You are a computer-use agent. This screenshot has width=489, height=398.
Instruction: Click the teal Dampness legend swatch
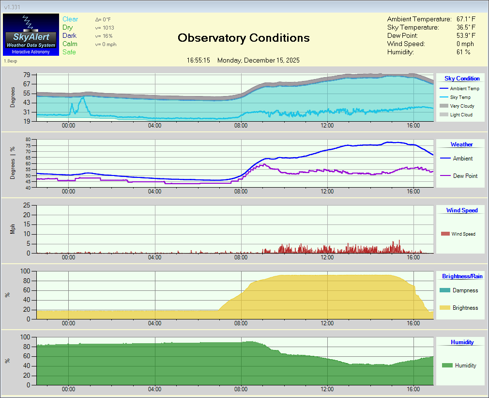pyautogui.click(x=444, y=290)
